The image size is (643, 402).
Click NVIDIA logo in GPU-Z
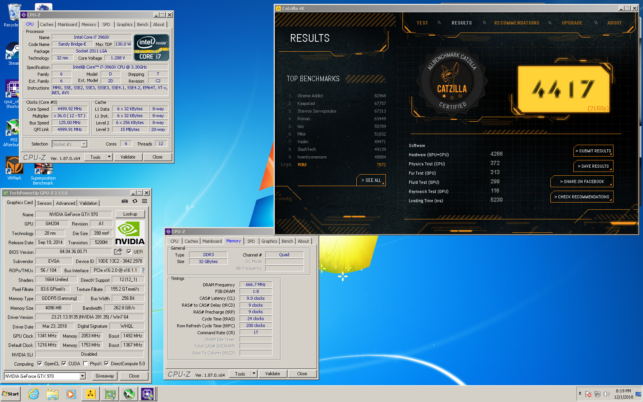pyautogui.click(x=130, y=233)
